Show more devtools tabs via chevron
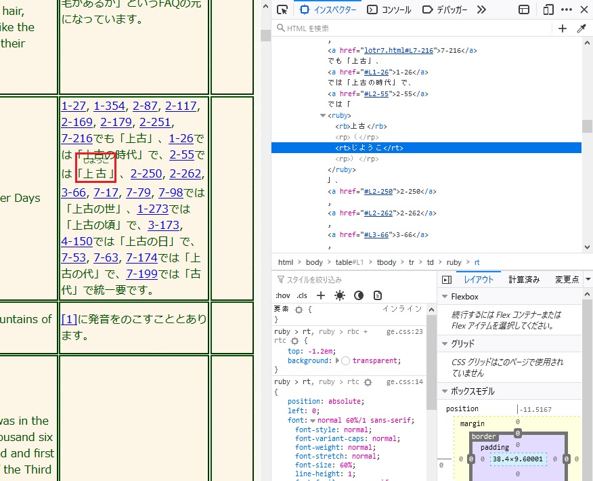The height and width of the screenshot is (481, 593). coord(481,10)
